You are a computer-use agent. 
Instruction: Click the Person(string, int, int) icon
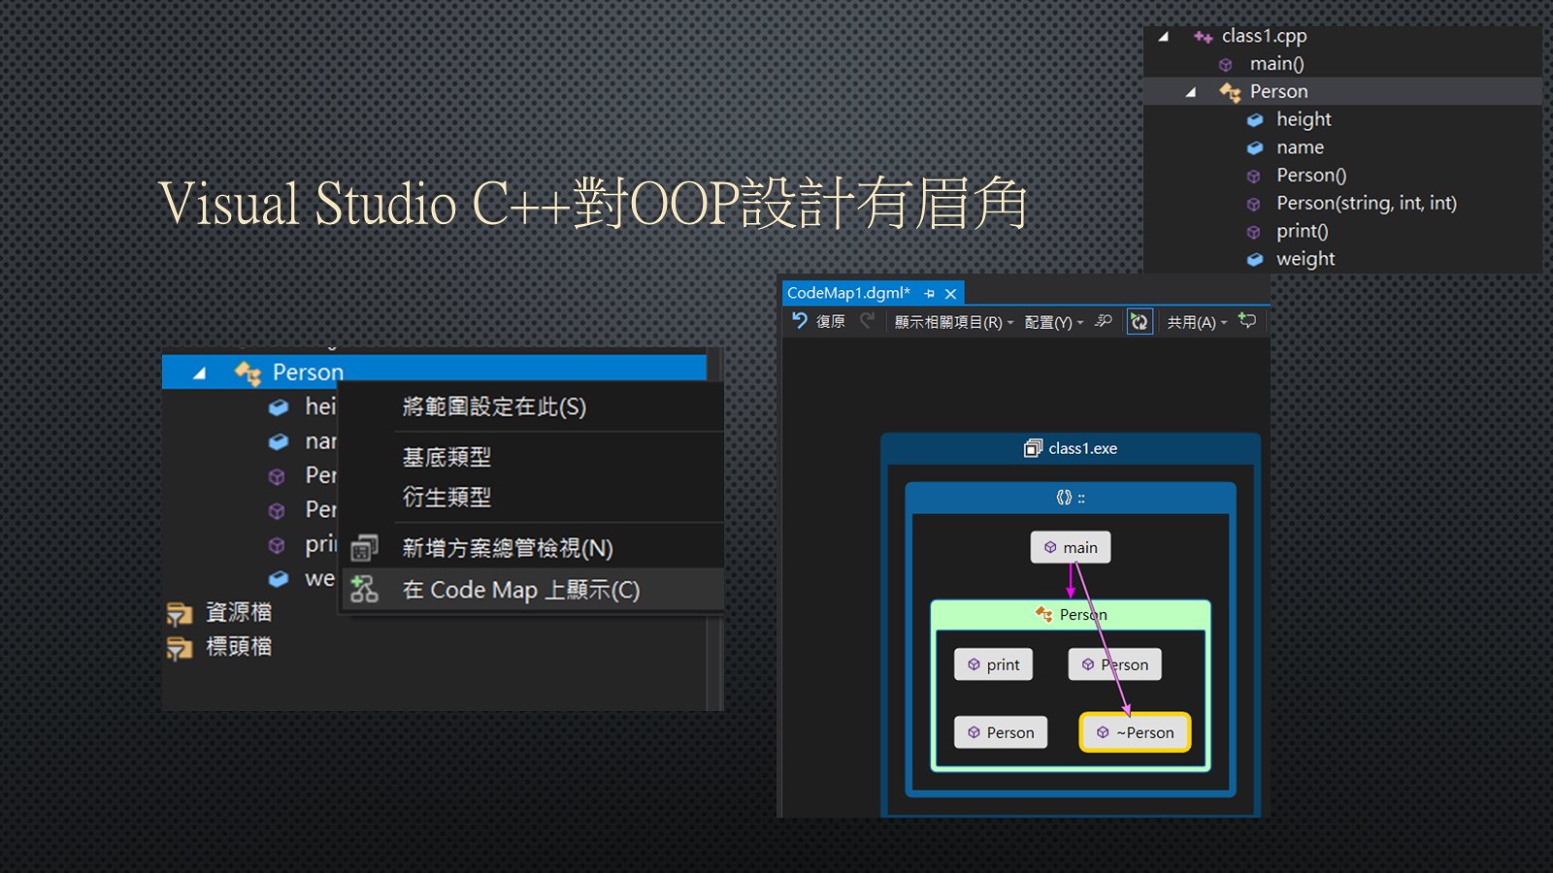[1254, 205]
